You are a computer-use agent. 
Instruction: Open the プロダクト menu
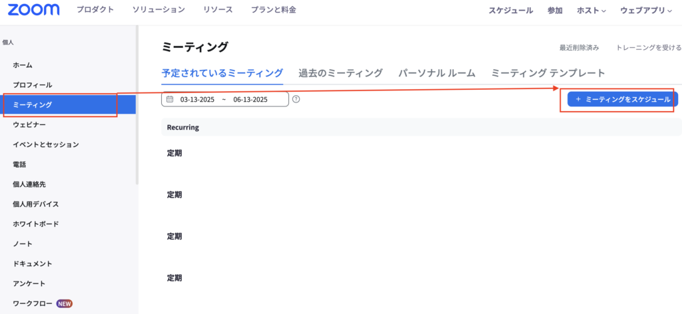[x=95, y=9]
